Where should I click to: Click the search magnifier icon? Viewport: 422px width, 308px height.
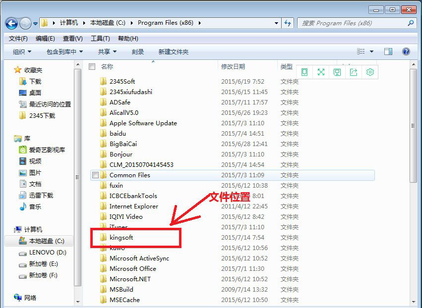(x=411, y=23)
